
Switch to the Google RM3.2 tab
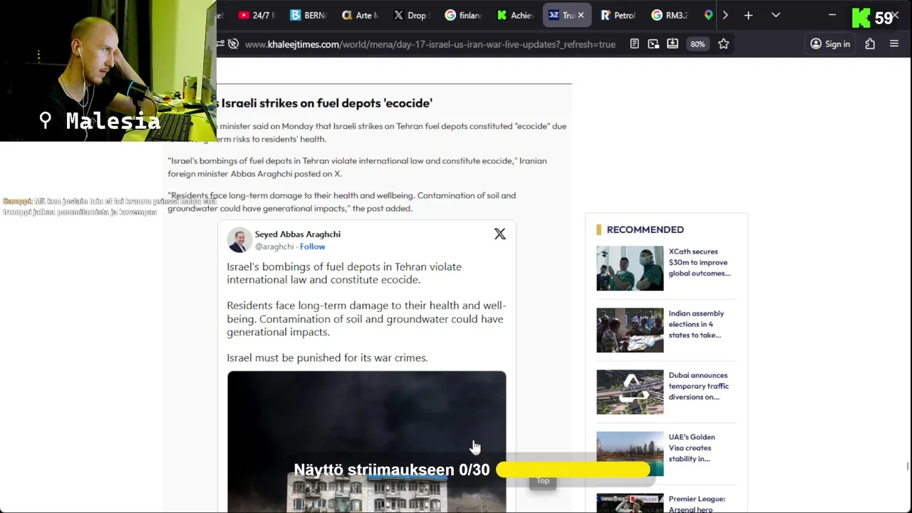pyautogui.click(x=669, y=15)
